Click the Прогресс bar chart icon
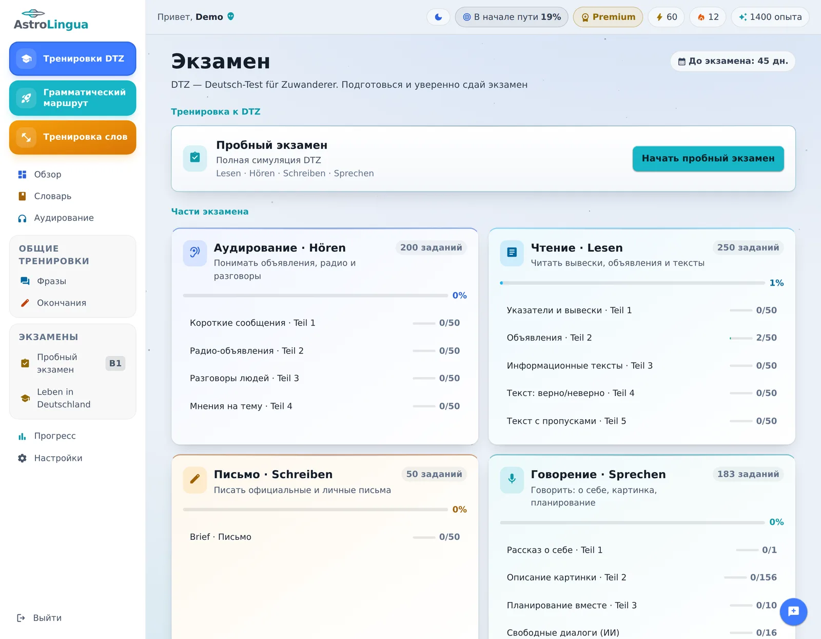 tap(22, 436)
